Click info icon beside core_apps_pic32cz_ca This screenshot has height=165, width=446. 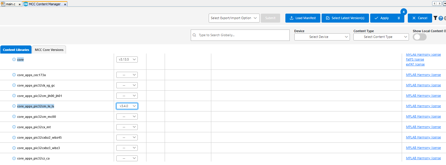(x=14, y=158)
